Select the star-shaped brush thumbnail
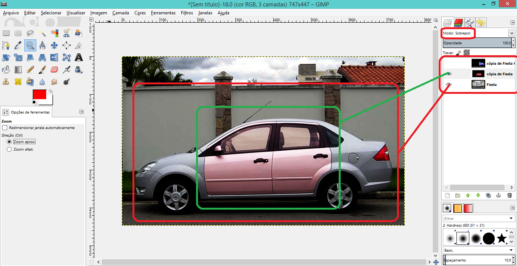Image resolution: width=517 pixels, height=266 pixels. pos(501,238)
